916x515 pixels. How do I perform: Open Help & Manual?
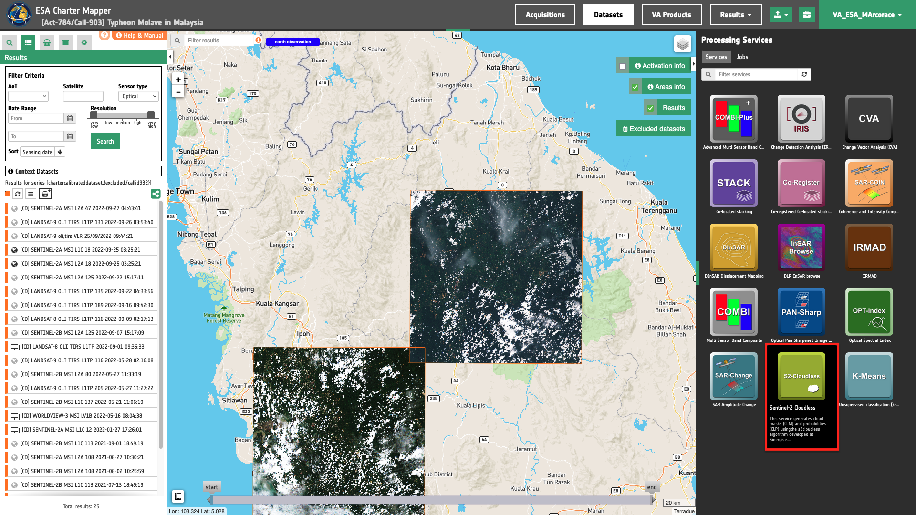tap(139, 35)
